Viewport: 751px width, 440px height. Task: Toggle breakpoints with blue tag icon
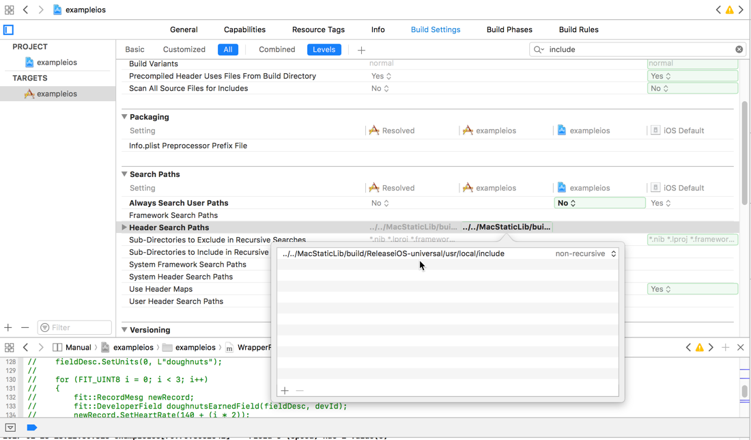pyautogui.click(x=32, y=428)
